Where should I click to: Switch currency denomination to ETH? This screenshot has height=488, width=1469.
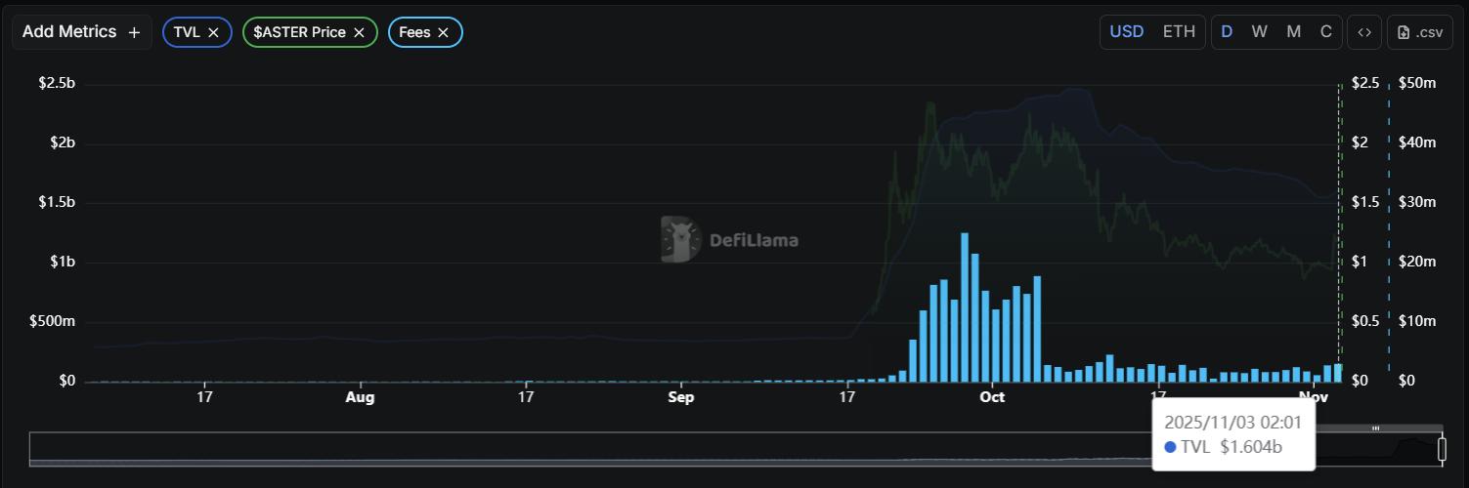[1179, 31]
